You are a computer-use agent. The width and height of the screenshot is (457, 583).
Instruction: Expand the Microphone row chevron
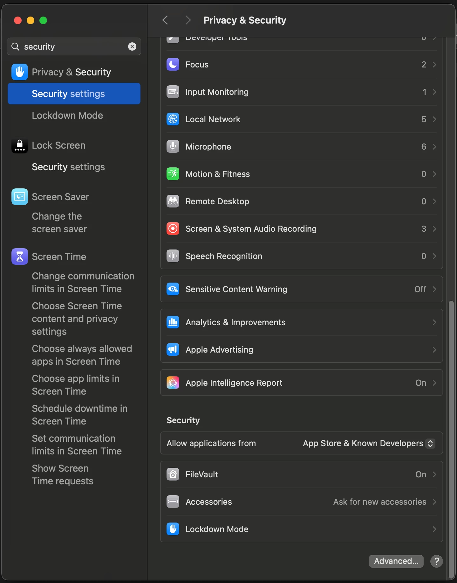(x=434, y=147)
